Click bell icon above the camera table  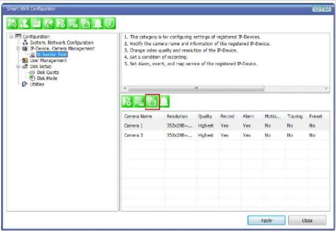tap(164, 102)
